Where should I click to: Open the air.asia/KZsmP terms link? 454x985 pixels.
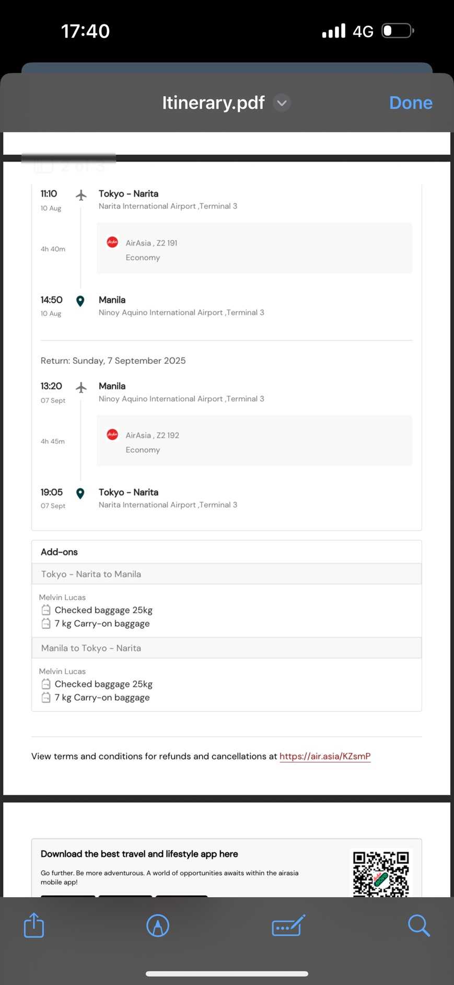325,756
